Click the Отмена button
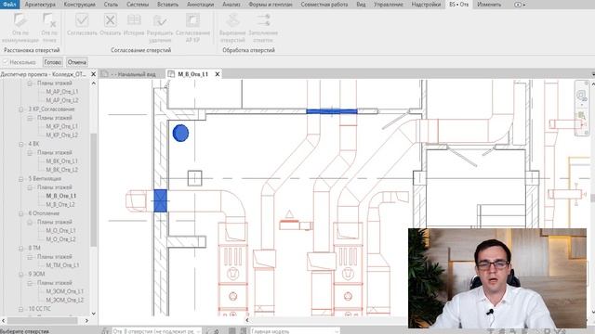The image size is (595, 334). point(77,62)
